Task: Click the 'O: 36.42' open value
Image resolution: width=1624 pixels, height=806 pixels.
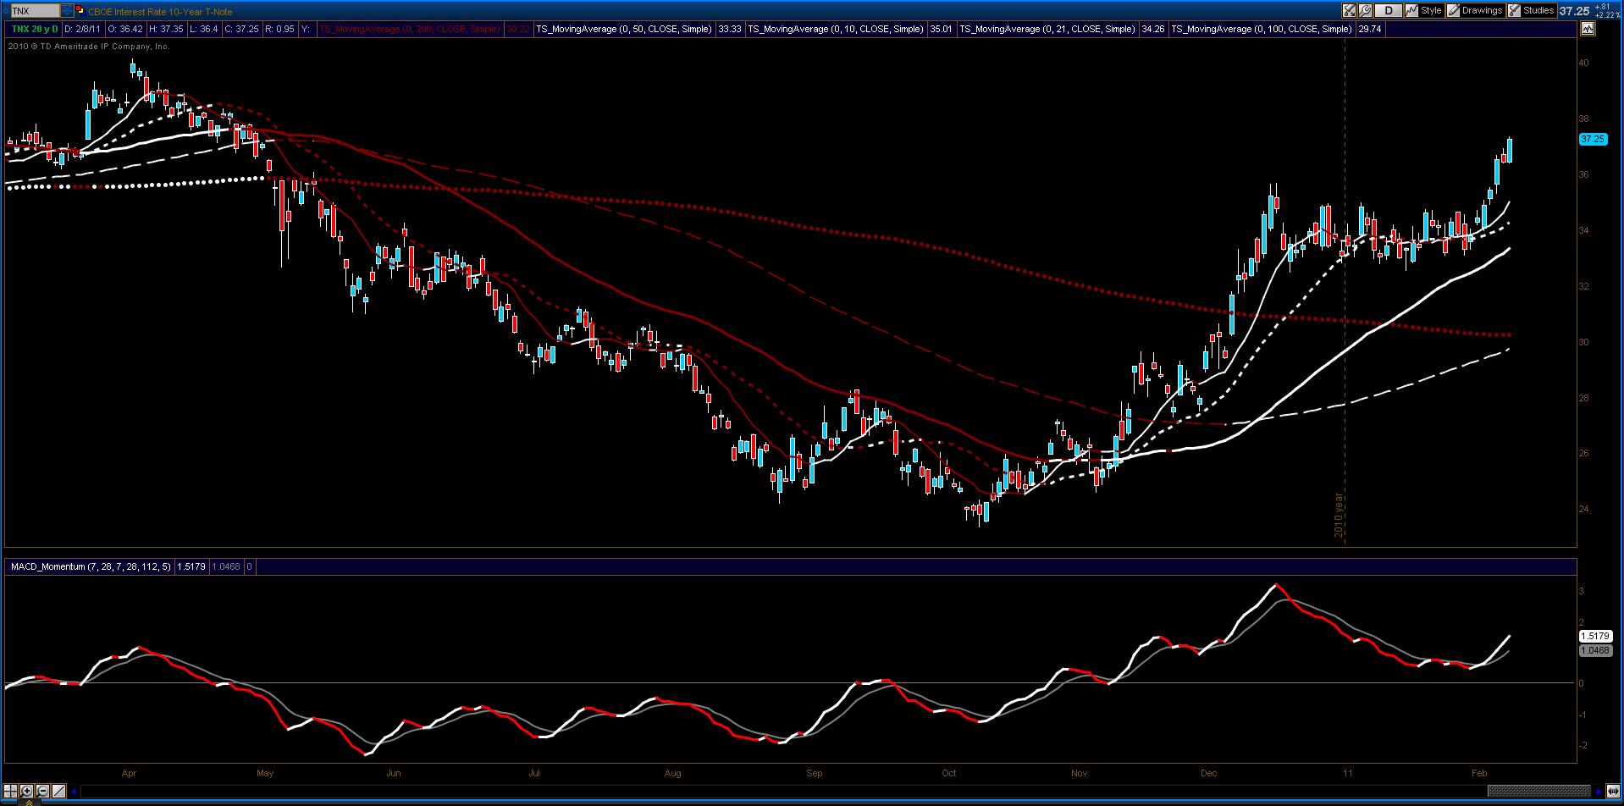Action: click(x=124, y=29)
